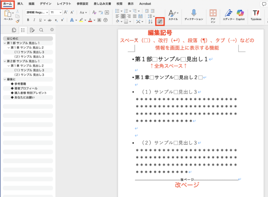Justify text alignment
This screenshot has height=197, width=268.
click(135, 16)
